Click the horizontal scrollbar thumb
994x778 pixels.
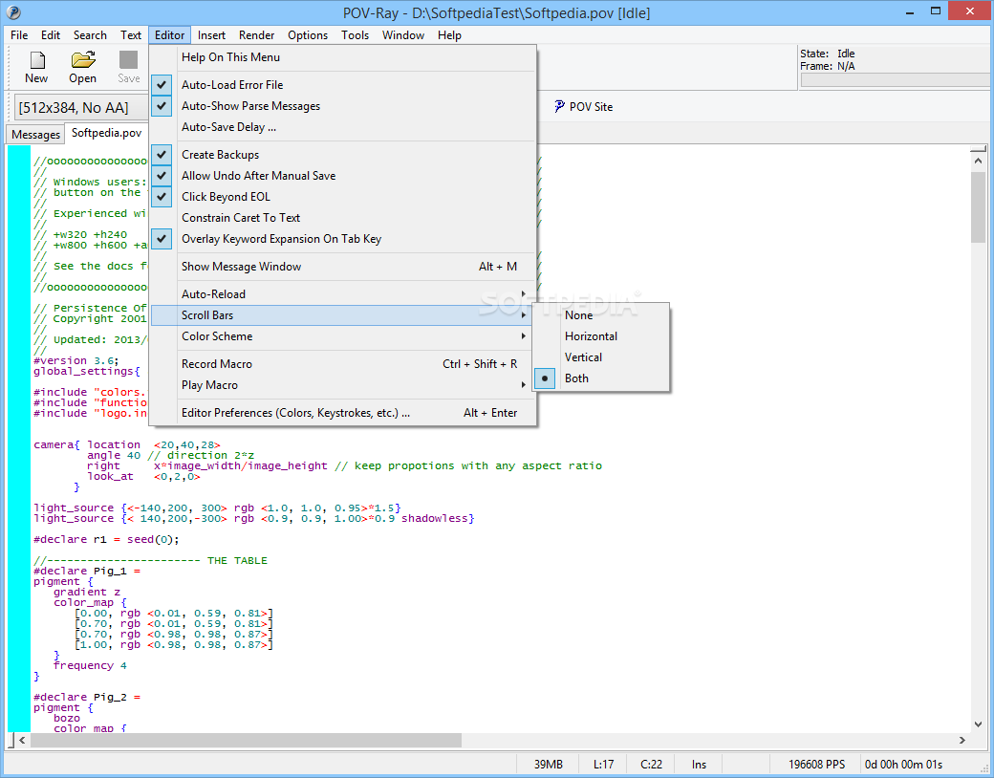246,740
